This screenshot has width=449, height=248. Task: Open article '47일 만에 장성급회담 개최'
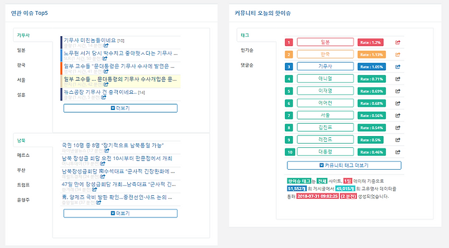(x=119, y=185)
